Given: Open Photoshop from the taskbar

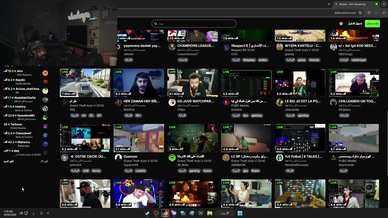Looking at the screenshot, I should coord(201,213).
